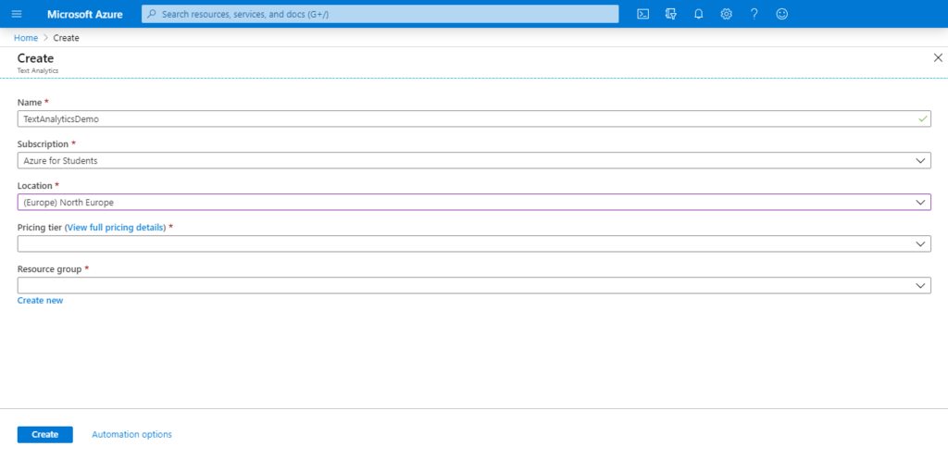Go to Home in the breadcrumb

(x=26, y=38)
